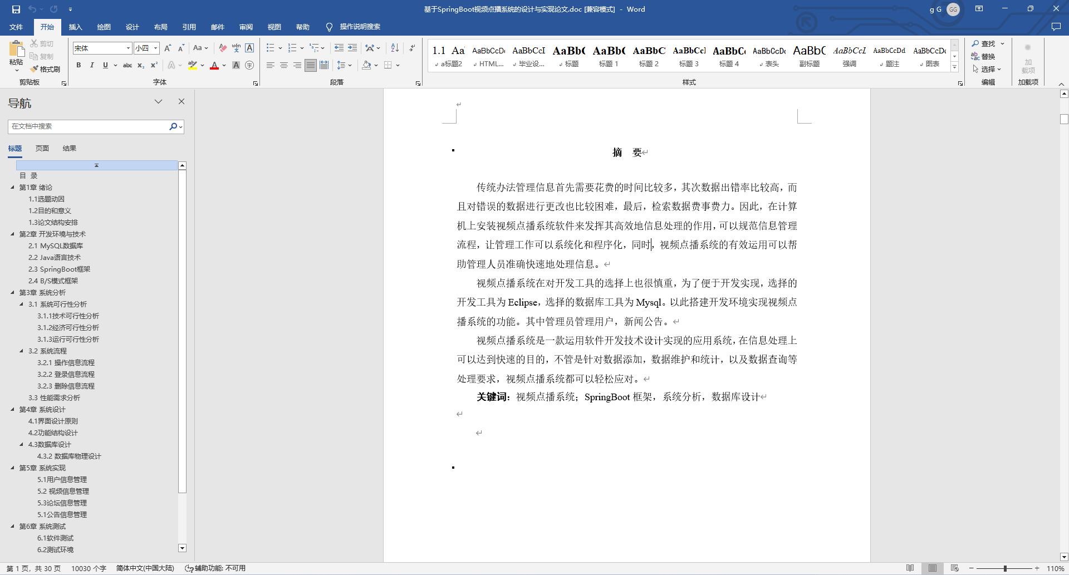Open the change case Aa dropdown

pos(200,48)
